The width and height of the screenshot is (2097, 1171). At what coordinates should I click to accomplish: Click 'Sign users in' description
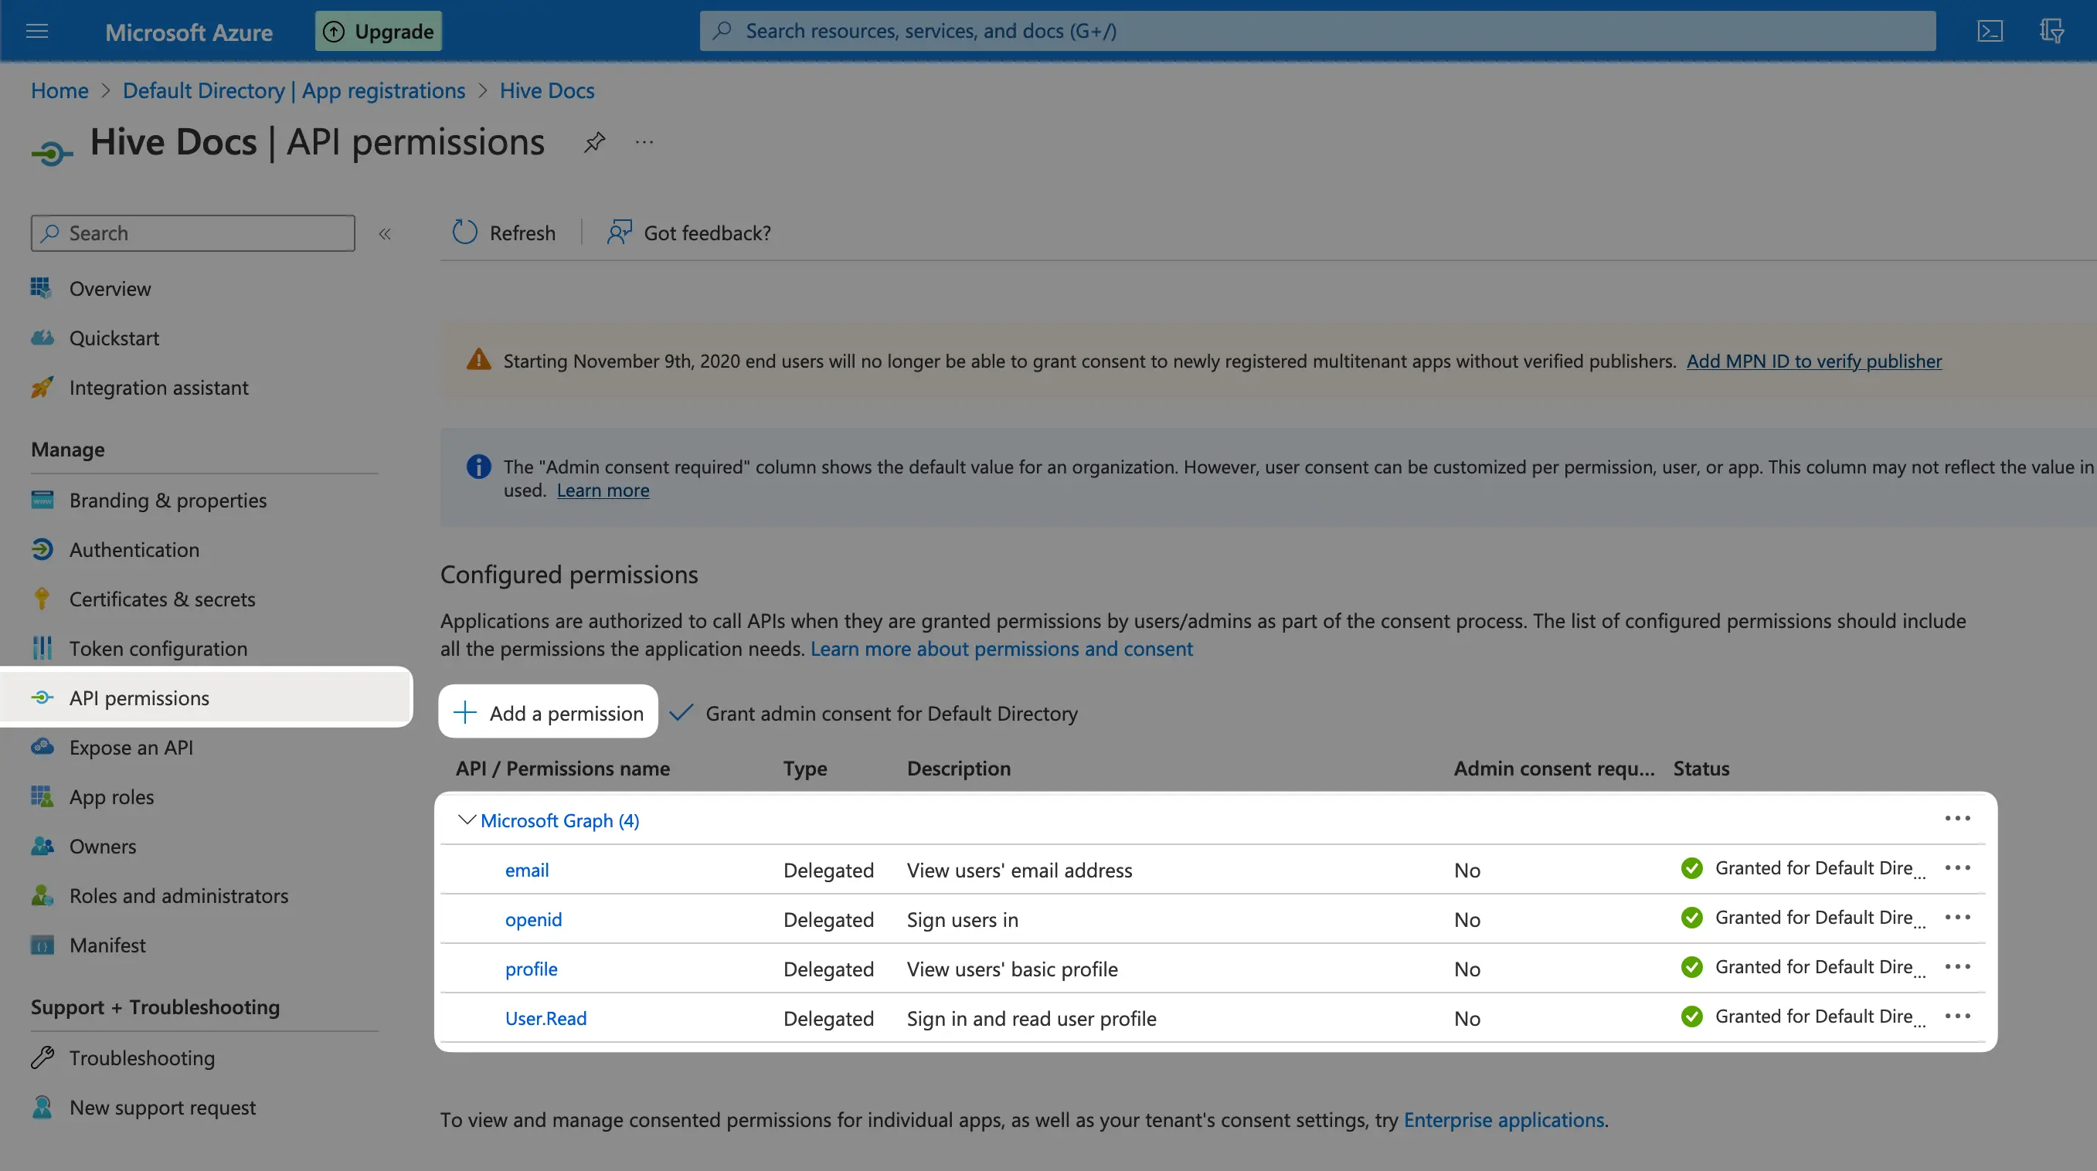coord(962,919)
